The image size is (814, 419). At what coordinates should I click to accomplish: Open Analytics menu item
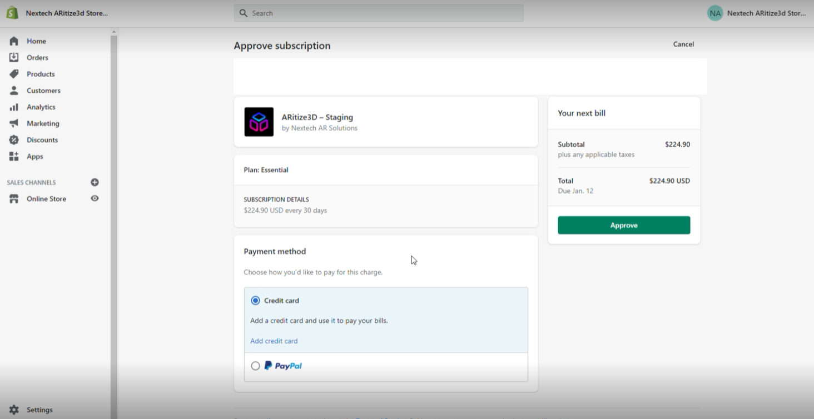41,107
